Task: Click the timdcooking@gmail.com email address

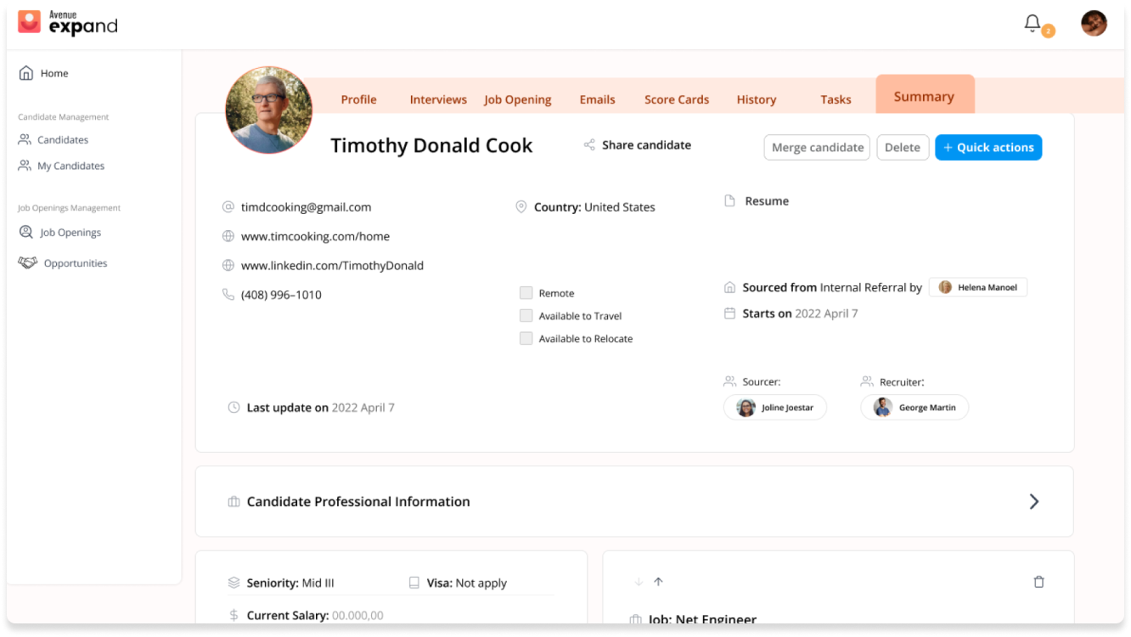Action: [306, 206]
